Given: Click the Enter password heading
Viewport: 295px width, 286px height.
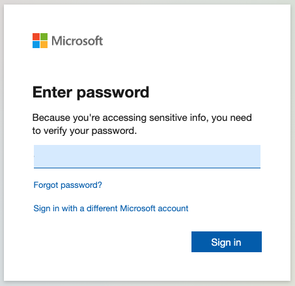Looking at the screenshot, I should [91, 93].
